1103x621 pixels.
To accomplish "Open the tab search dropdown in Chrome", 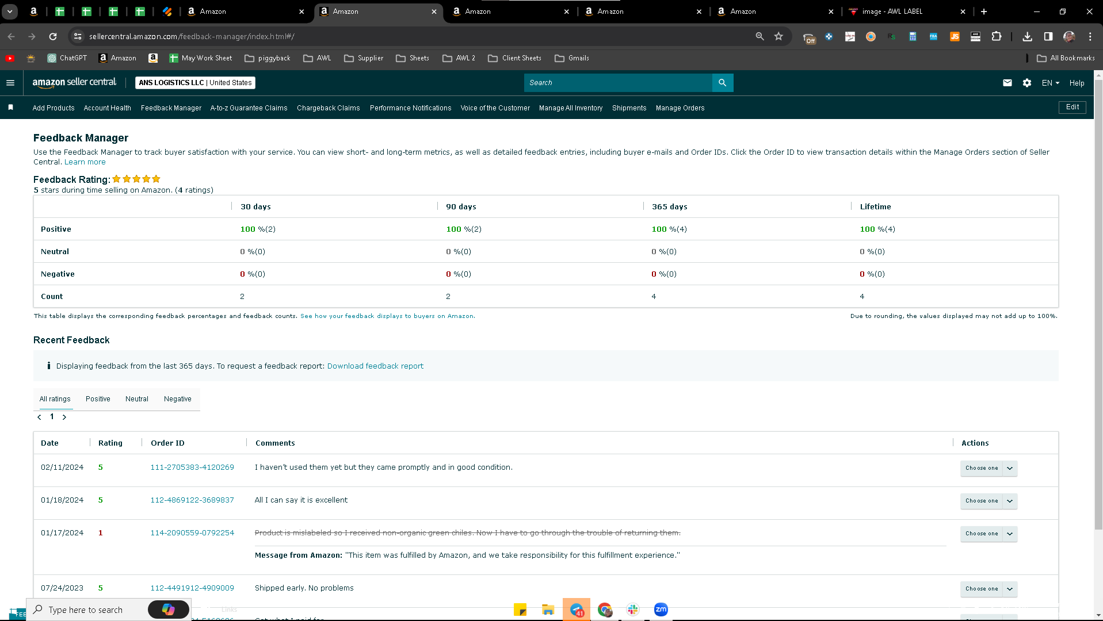I will click(10, 11).
